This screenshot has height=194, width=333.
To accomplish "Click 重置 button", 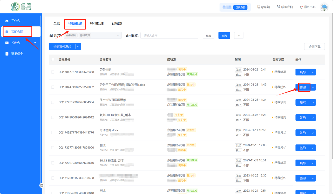I will click(208, 35).
